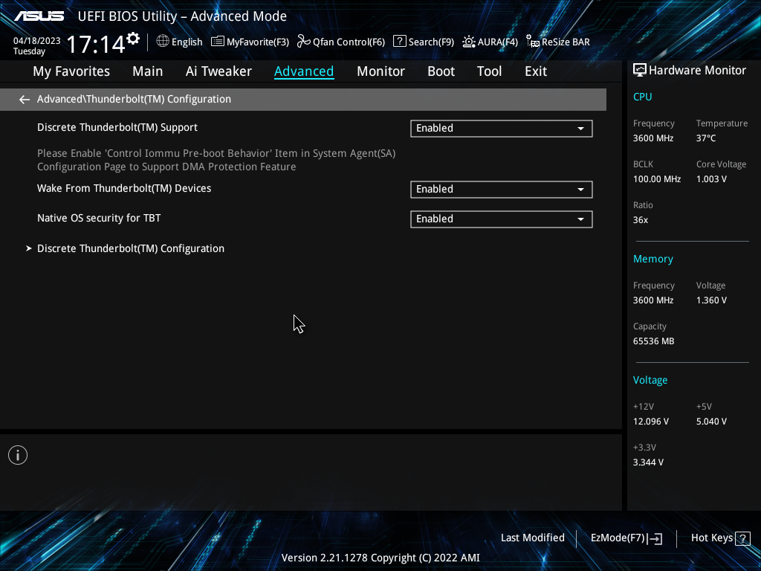Click memory capacity value 65536 MB
761x571 pixels.
[653, 341]
